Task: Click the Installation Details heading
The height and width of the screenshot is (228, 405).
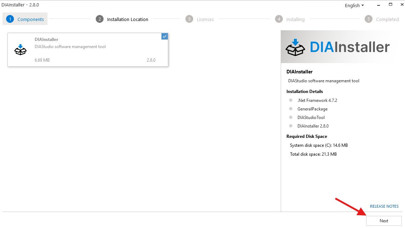Action: (305, 92)
